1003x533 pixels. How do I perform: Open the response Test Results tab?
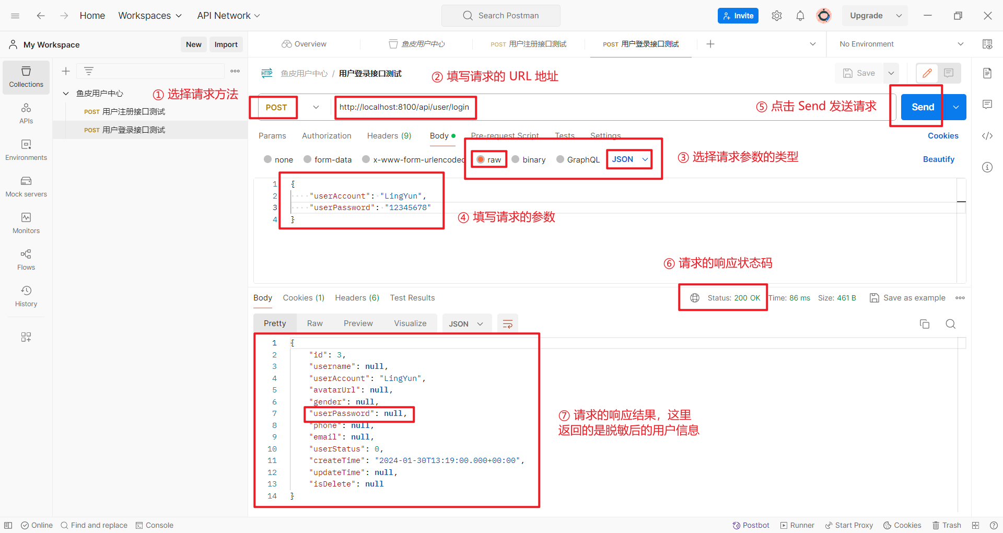pos(412,298)
